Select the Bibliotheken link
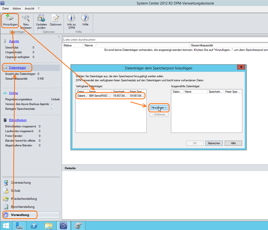268x230 pixels. pos(18,120)
